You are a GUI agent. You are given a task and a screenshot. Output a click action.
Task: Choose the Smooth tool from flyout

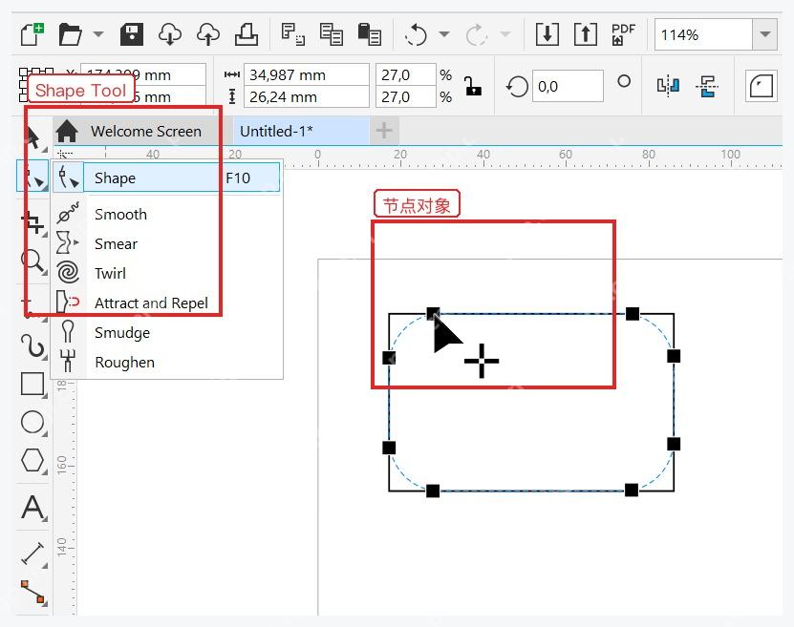coord(166,214)
